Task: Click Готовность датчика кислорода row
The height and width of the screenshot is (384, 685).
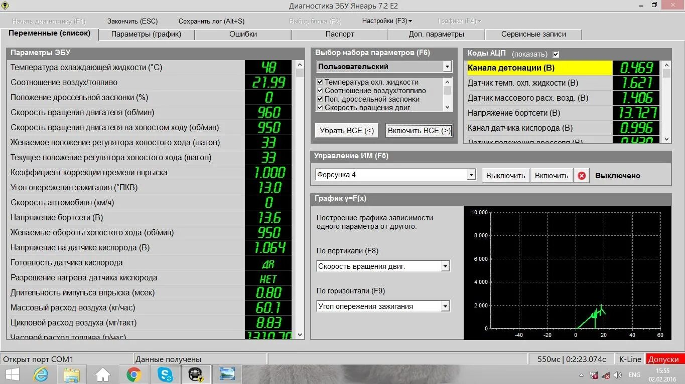Action: (x=151, y=262)
